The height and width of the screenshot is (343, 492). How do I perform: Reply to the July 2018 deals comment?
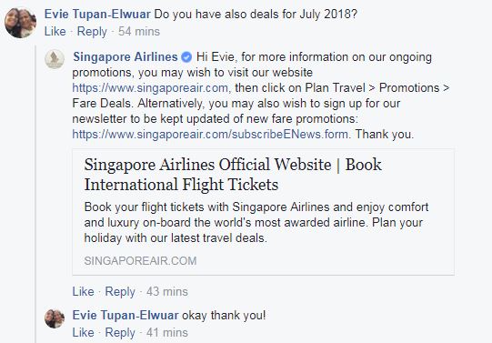(x=92, y=31)
